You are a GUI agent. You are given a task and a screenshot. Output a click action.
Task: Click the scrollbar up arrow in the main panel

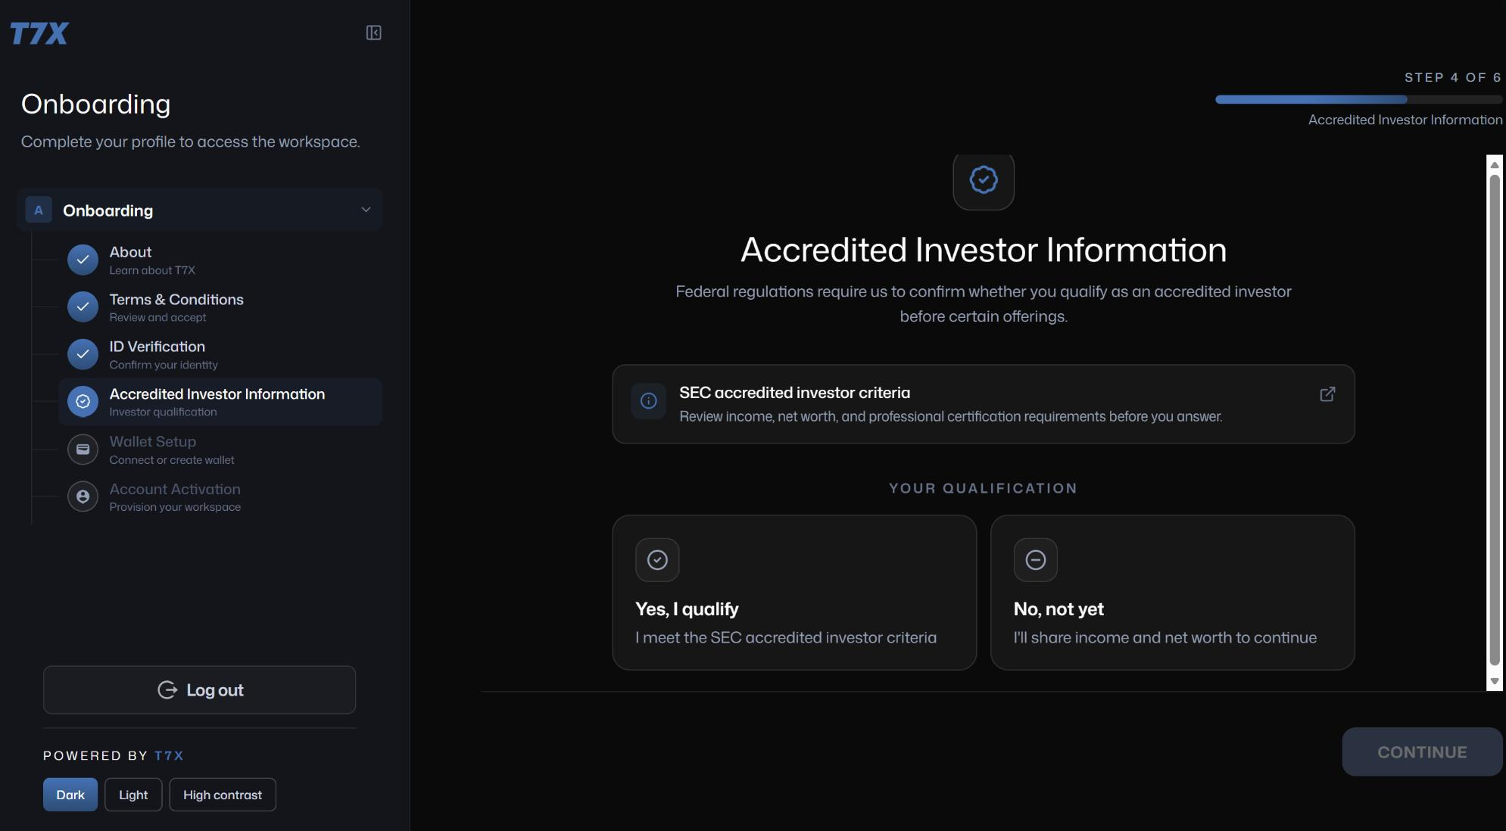click(x=1495, y=164)
